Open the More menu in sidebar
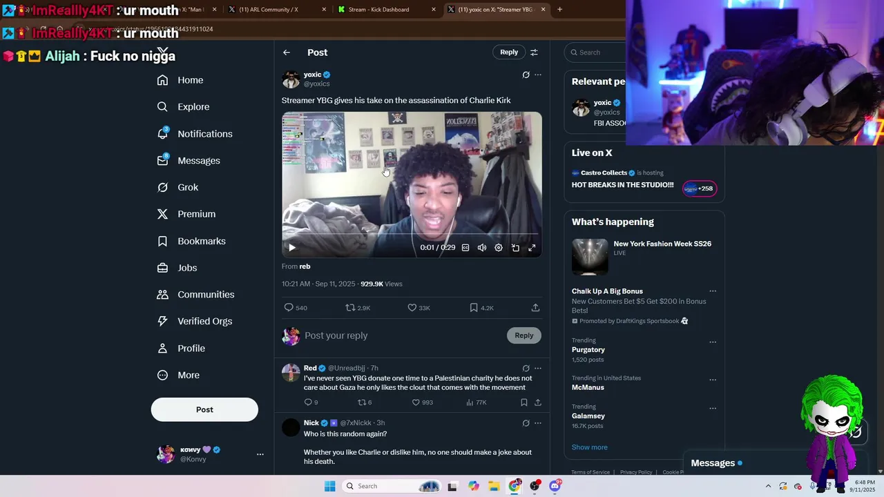 (178, 376)
